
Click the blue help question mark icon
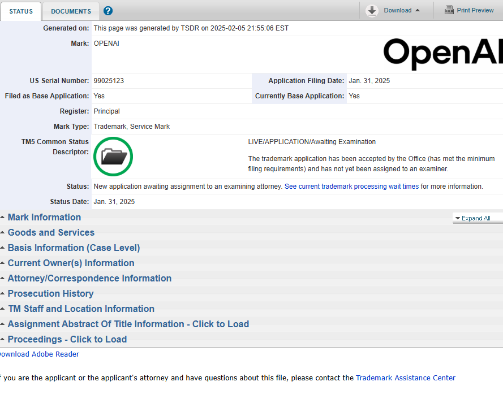click(x=108, y=11)
